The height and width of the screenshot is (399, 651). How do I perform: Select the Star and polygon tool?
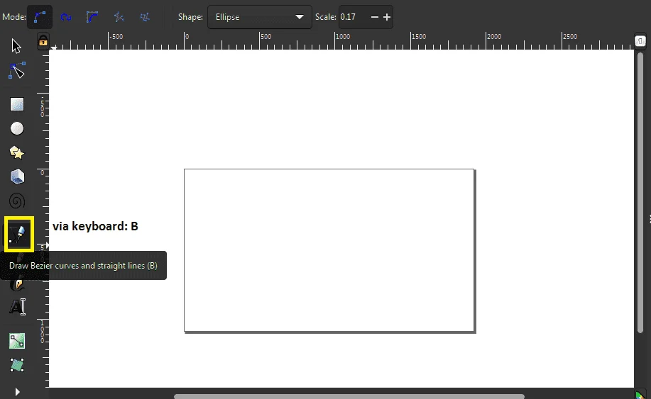(x=17, y=152)
